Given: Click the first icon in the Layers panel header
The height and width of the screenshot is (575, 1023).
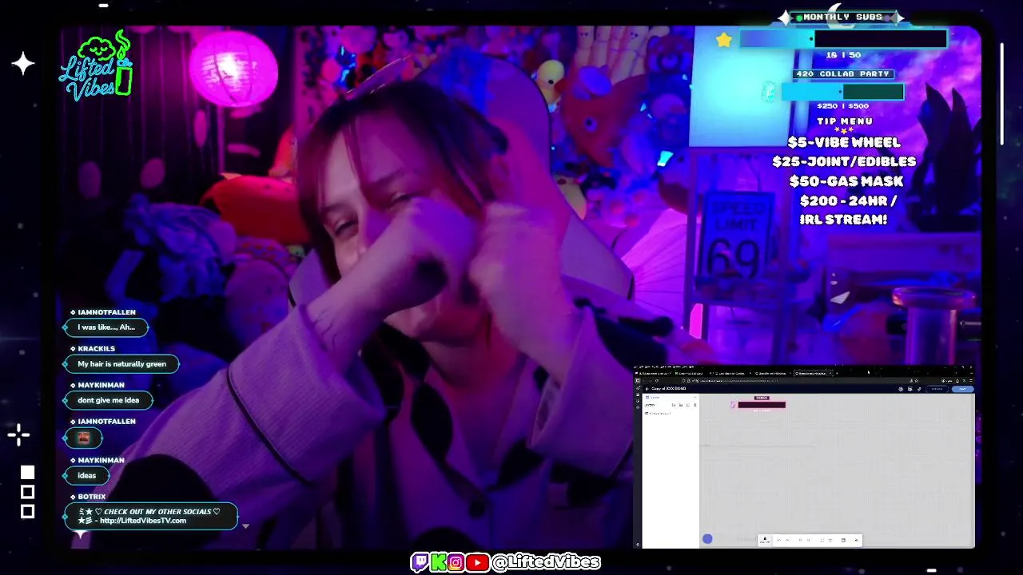Looking at the screenshot, I should [x=673, y=405].
